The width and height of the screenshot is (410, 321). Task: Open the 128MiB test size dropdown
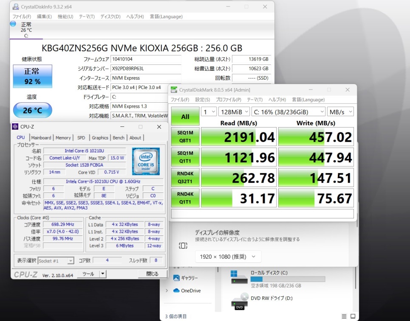234,112
